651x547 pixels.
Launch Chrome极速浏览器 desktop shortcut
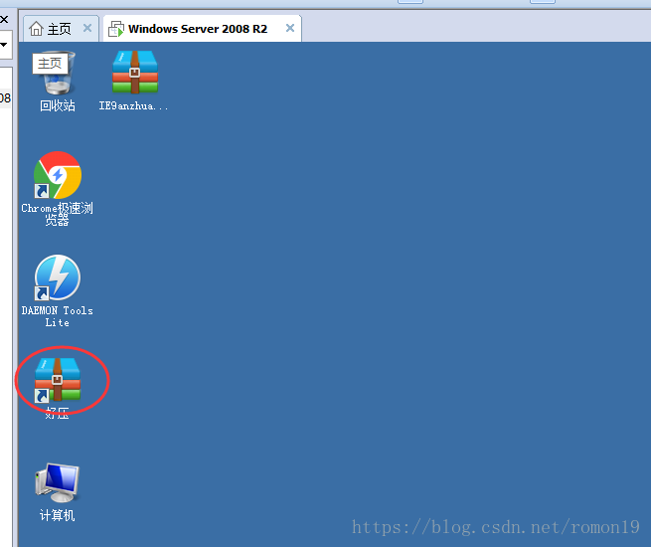tap(58, 175)
